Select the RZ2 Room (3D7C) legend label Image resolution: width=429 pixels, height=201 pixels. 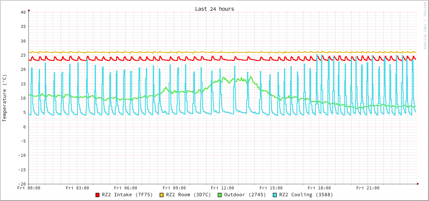[x=188, y=195]
